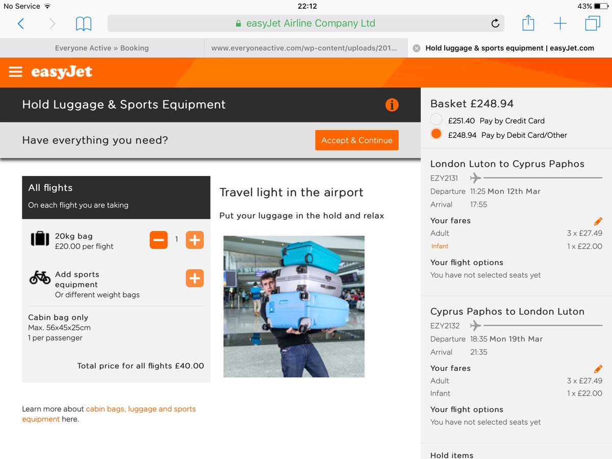This screenshot has height=459, width=612.
Task: Go back using Safari's back arrow
Action: [x=20, y=23]
